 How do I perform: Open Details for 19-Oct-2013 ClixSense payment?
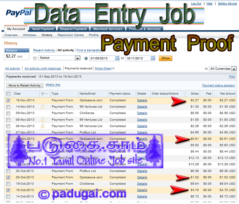click(x=142, y=184)
